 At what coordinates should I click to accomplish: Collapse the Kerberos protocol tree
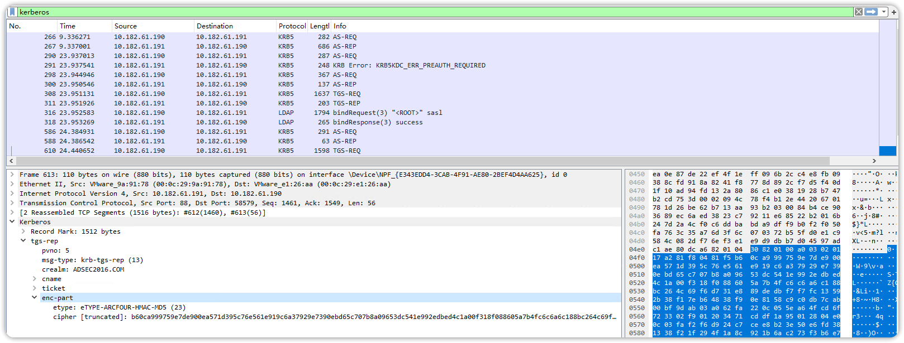click(12, 222)
